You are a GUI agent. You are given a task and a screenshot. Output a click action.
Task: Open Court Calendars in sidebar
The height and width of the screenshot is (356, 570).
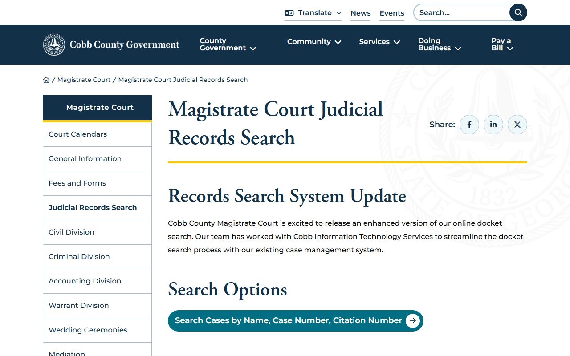[x=97, y=134]
